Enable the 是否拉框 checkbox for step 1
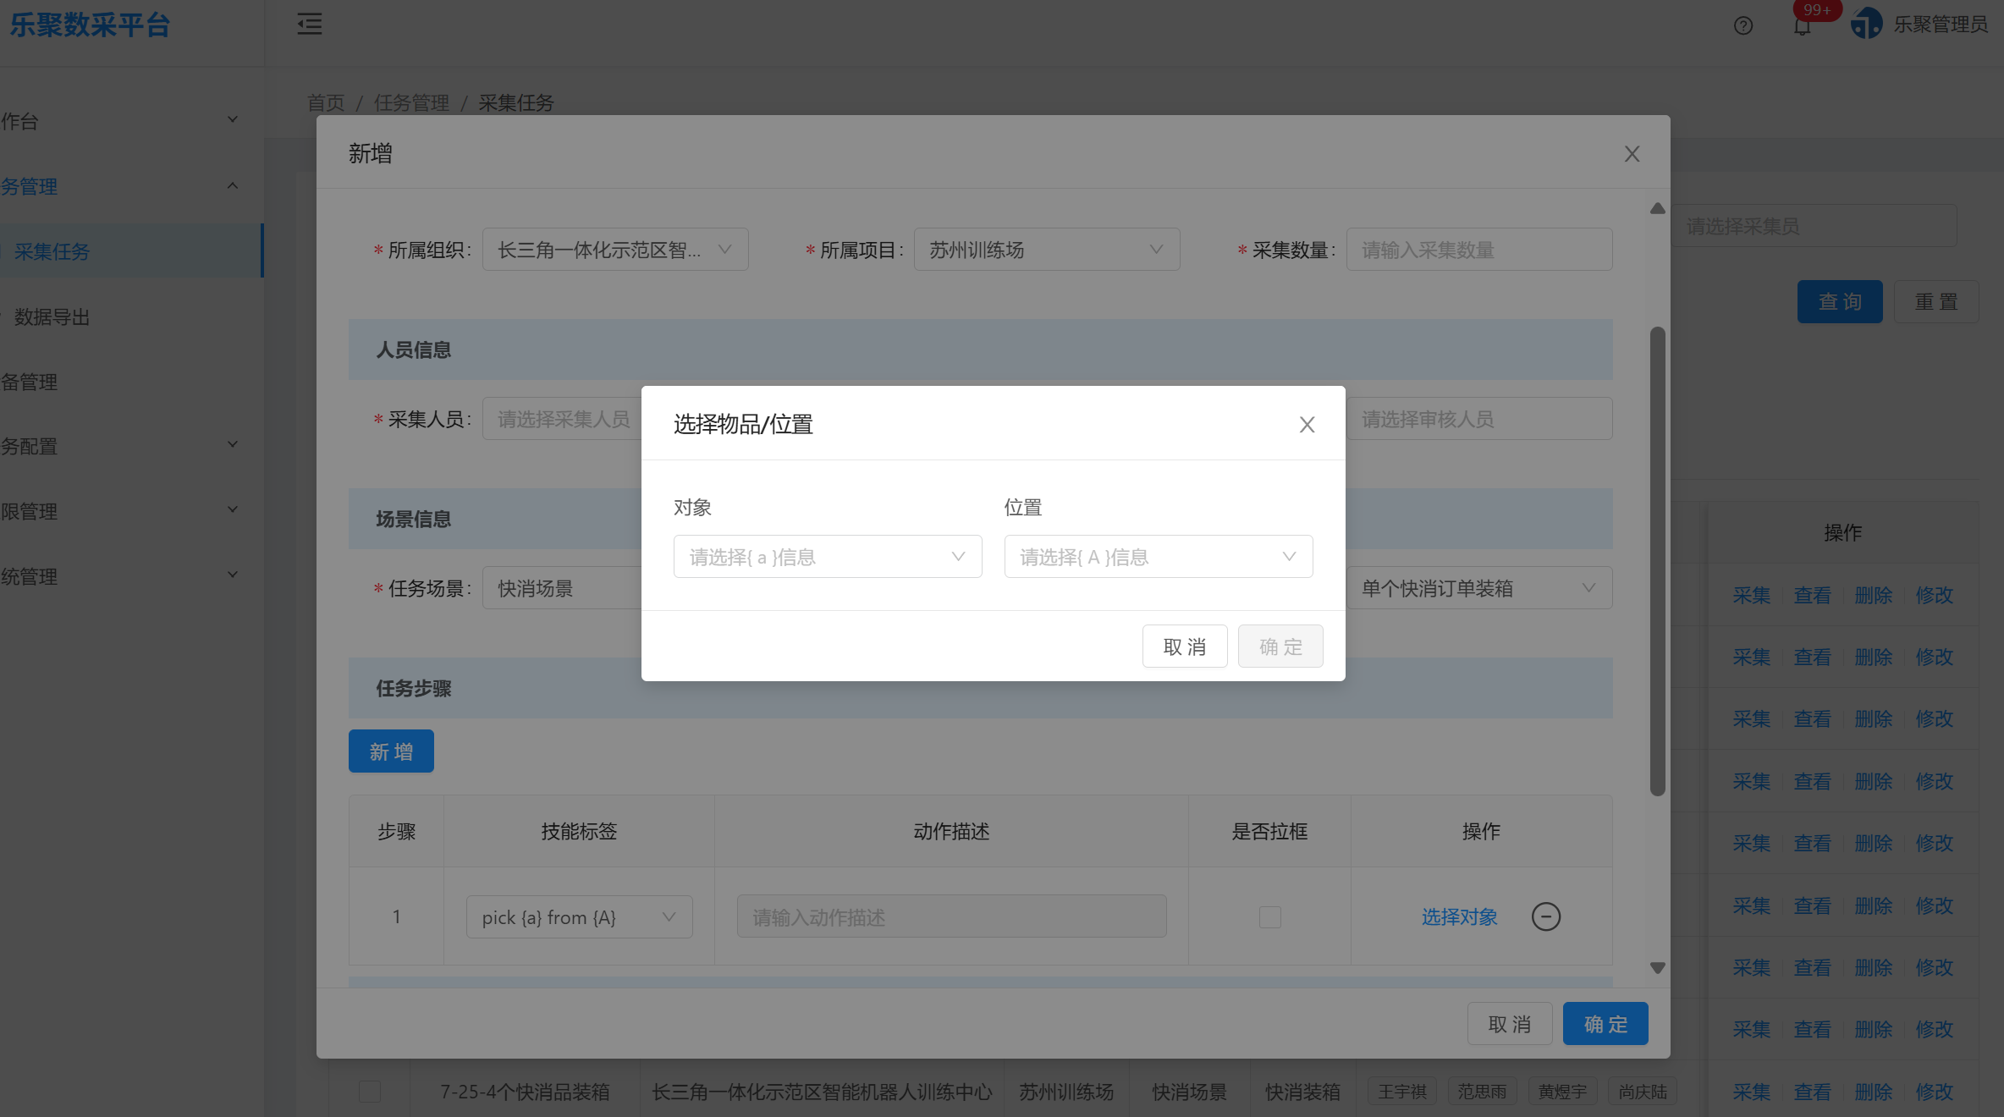The image size is (2004, 1117). 1269,916
